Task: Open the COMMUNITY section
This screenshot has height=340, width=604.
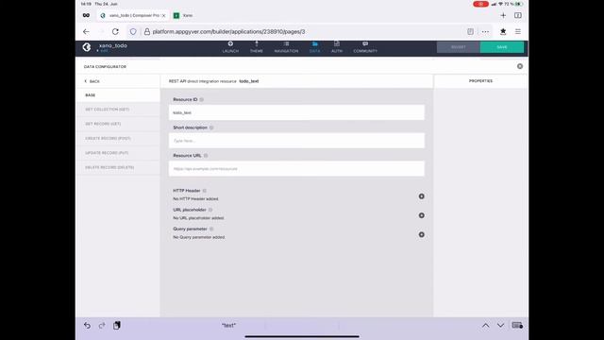Action: click(365, 47)
